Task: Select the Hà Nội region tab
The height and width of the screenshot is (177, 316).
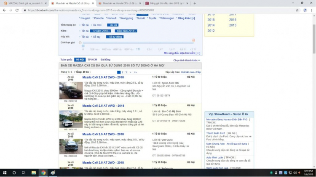Action: pyautogui.click(x=80, y=60)
